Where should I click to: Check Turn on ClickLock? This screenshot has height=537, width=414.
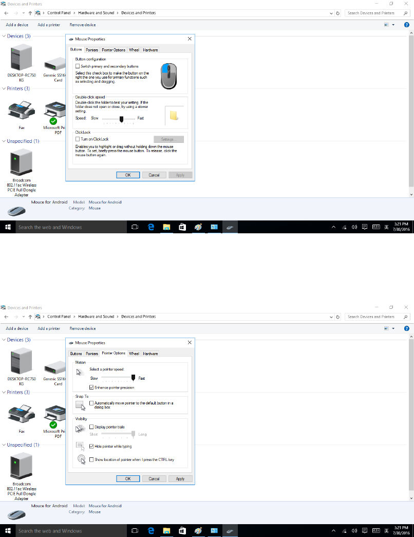coord(78,139)
